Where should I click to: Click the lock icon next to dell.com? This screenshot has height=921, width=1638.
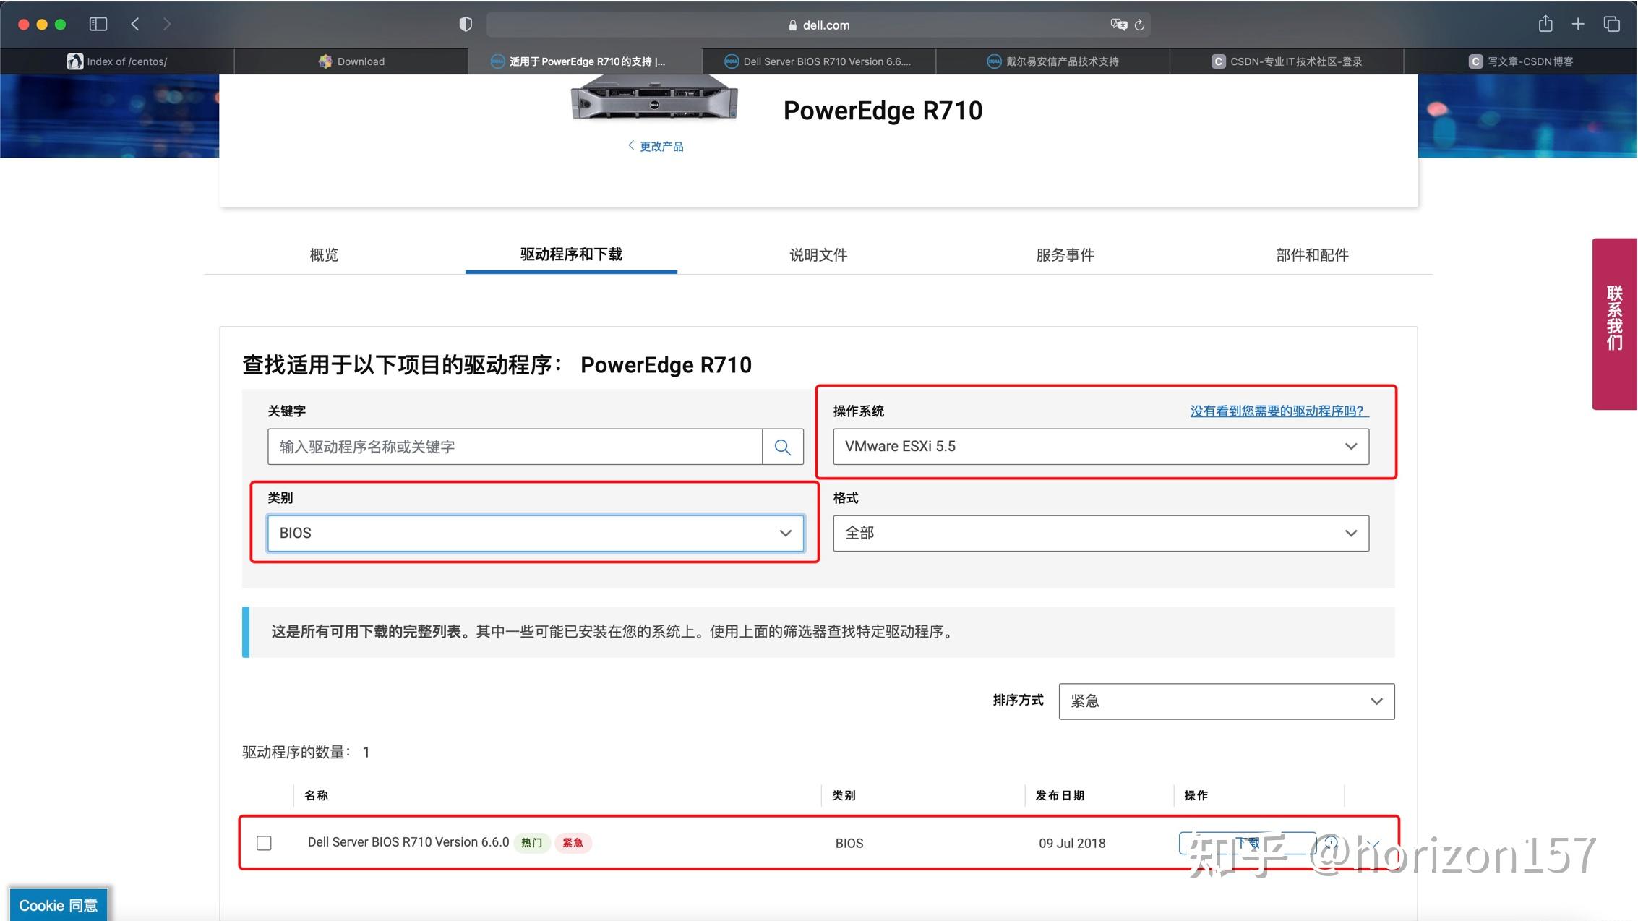[793, 25]
